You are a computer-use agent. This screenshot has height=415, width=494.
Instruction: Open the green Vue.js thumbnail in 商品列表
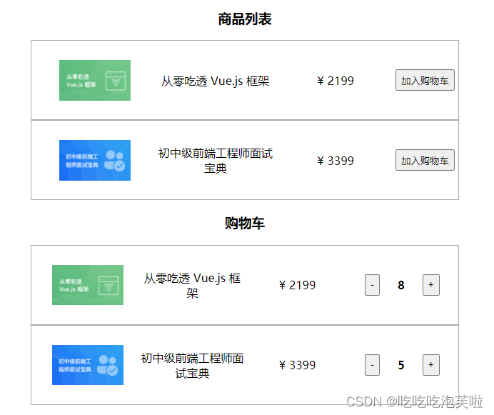coord(95,81)
